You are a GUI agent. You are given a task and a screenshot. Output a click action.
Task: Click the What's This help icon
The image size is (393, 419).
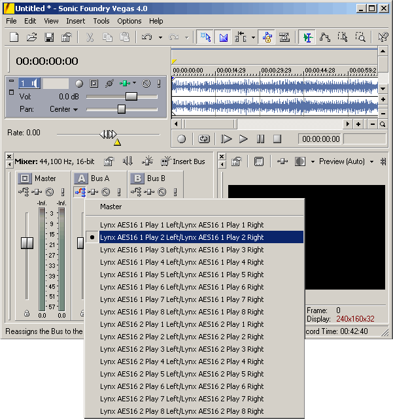point(383,37)
